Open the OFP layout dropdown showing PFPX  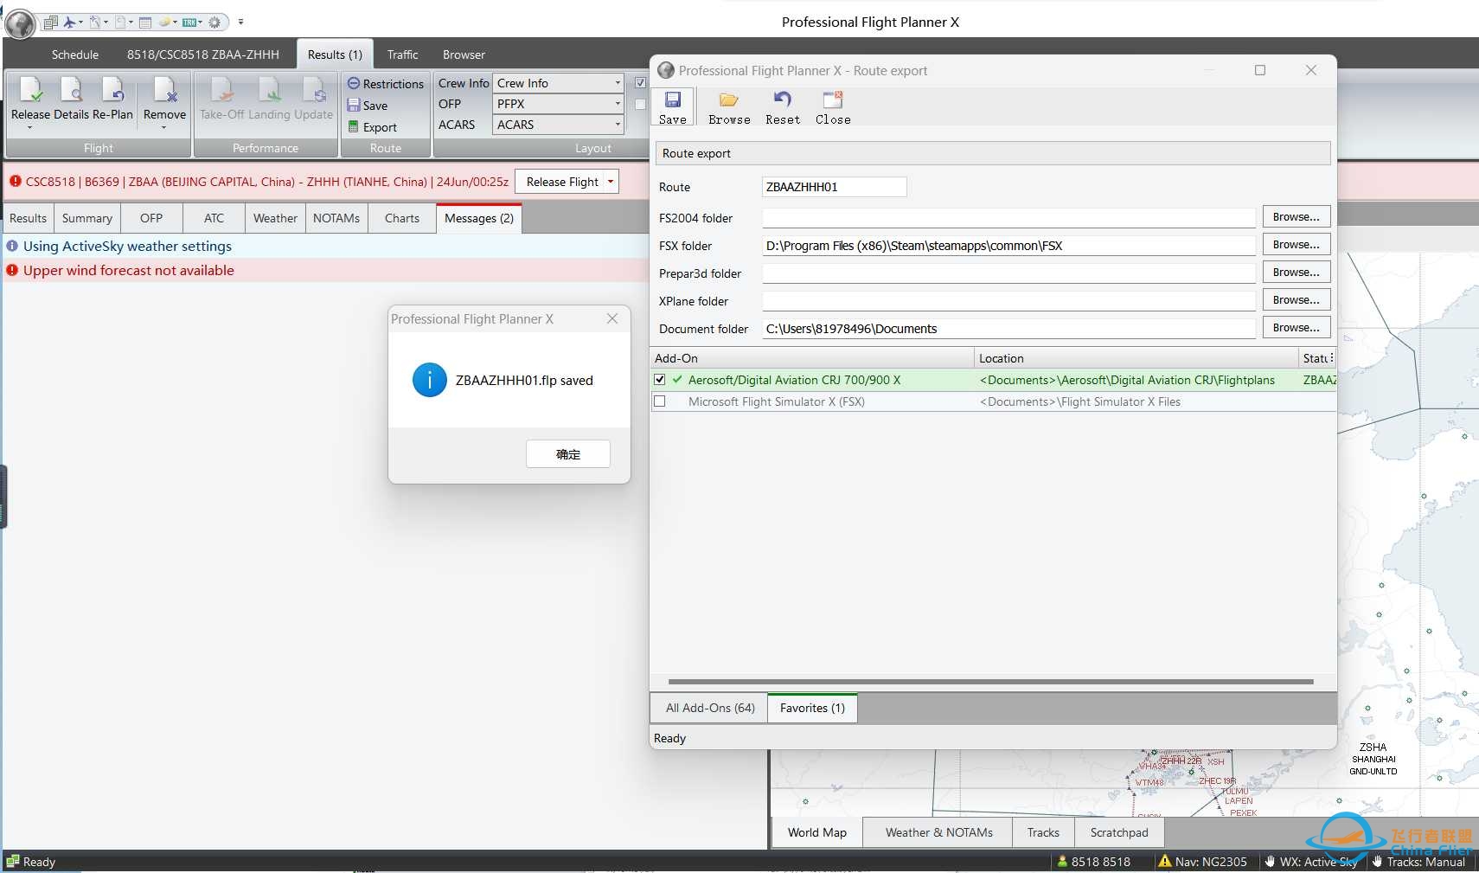(x=558, y=104)
